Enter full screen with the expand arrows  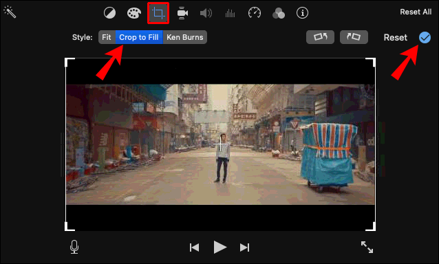tap(367, 247)
